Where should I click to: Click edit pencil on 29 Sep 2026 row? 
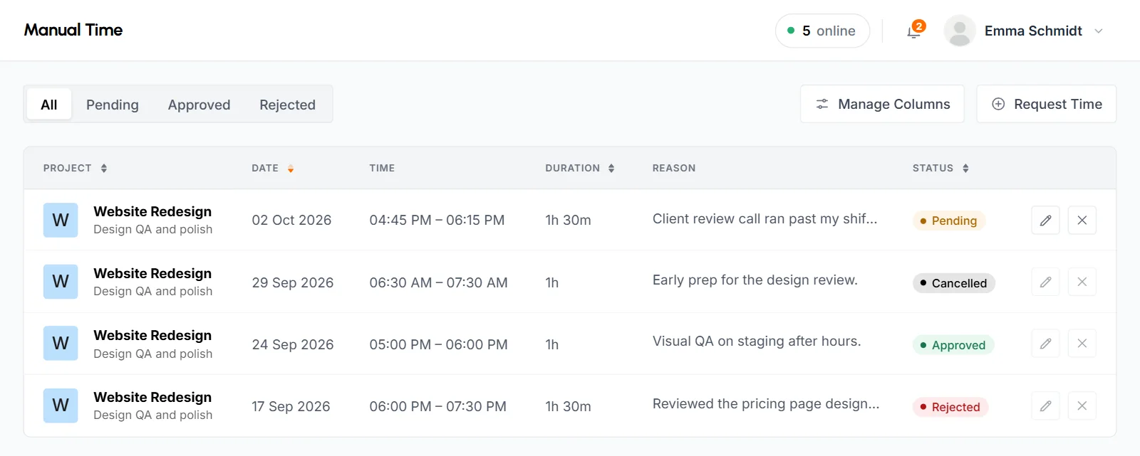click(x=1045, y=282)
